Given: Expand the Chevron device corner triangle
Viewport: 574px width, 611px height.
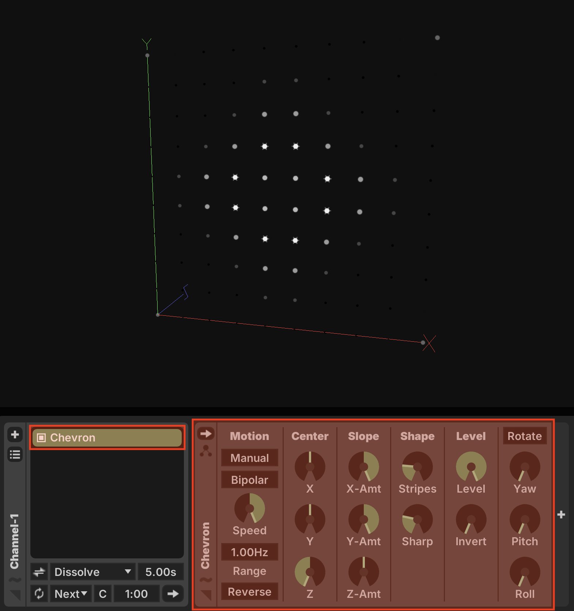Looking at the screenshot, I should pyautogui.click(x=206, y=595).
